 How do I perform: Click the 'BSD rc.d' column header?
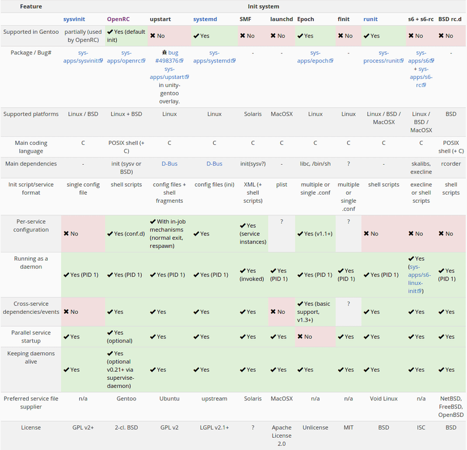point(449,19)
